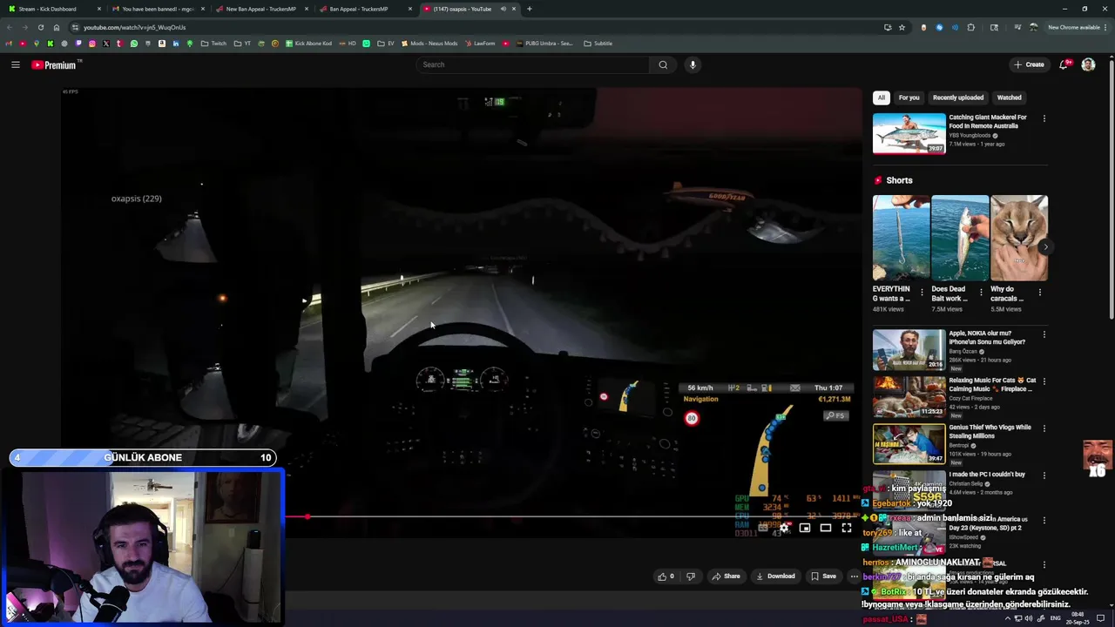The image size is (1115, 627).
Task: Like the video with thumbs up
Action: pos(666,576)
